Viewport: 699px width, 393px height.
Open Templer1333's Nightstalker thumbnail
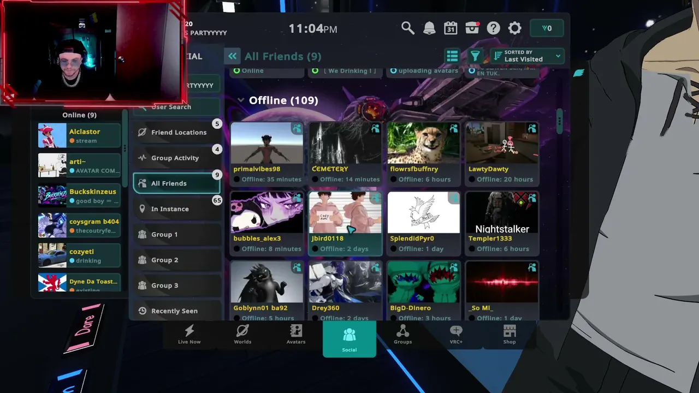click(502, 212)
